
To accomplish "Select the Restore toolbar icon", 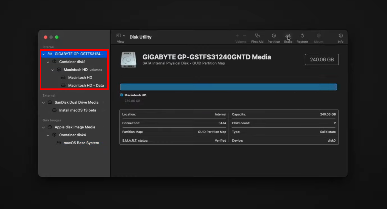I will (x=302, y=37).
